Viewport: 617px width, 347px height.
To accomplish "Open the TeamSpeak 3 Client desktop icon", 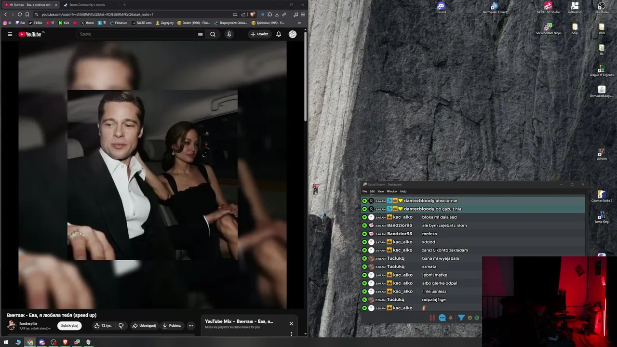I will 495,8.
